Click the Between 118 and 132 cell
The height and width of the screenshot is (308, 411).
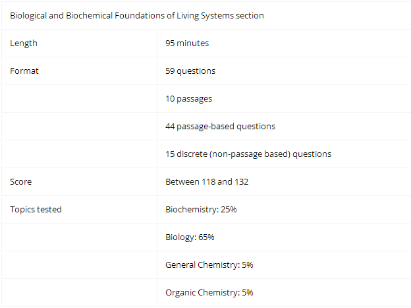point(284,182)
